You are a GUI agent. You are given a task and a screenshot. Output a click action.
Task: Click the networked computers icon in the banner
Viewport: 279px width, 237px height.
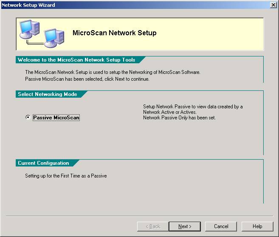click(42, 34)
